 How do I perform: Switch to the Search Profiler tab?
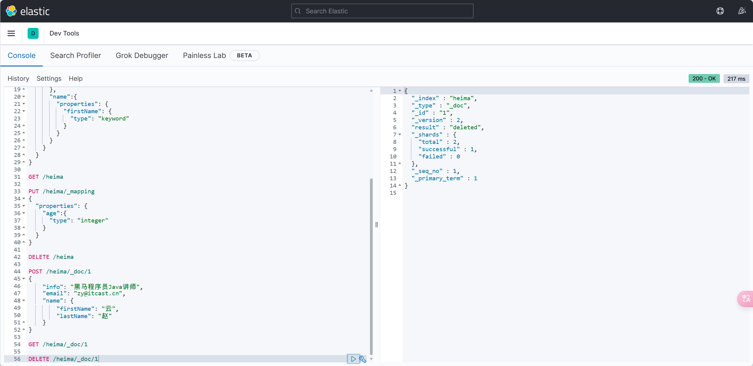(x=76, y=56)
